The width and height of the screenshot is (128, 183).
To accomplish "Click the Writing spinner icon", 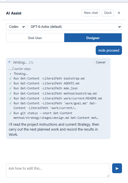I will click(10, 62).
